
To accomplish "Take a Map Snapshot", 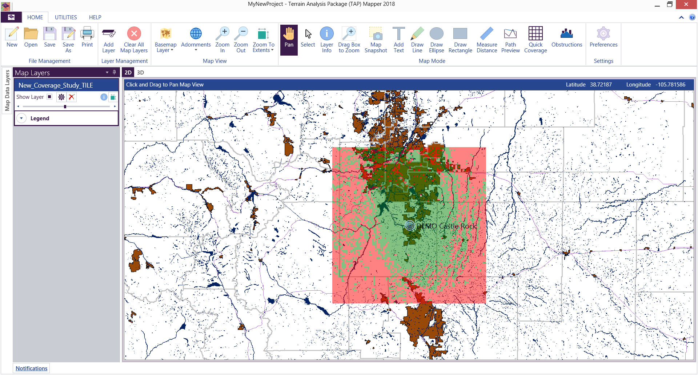I will tap(376, 40).
